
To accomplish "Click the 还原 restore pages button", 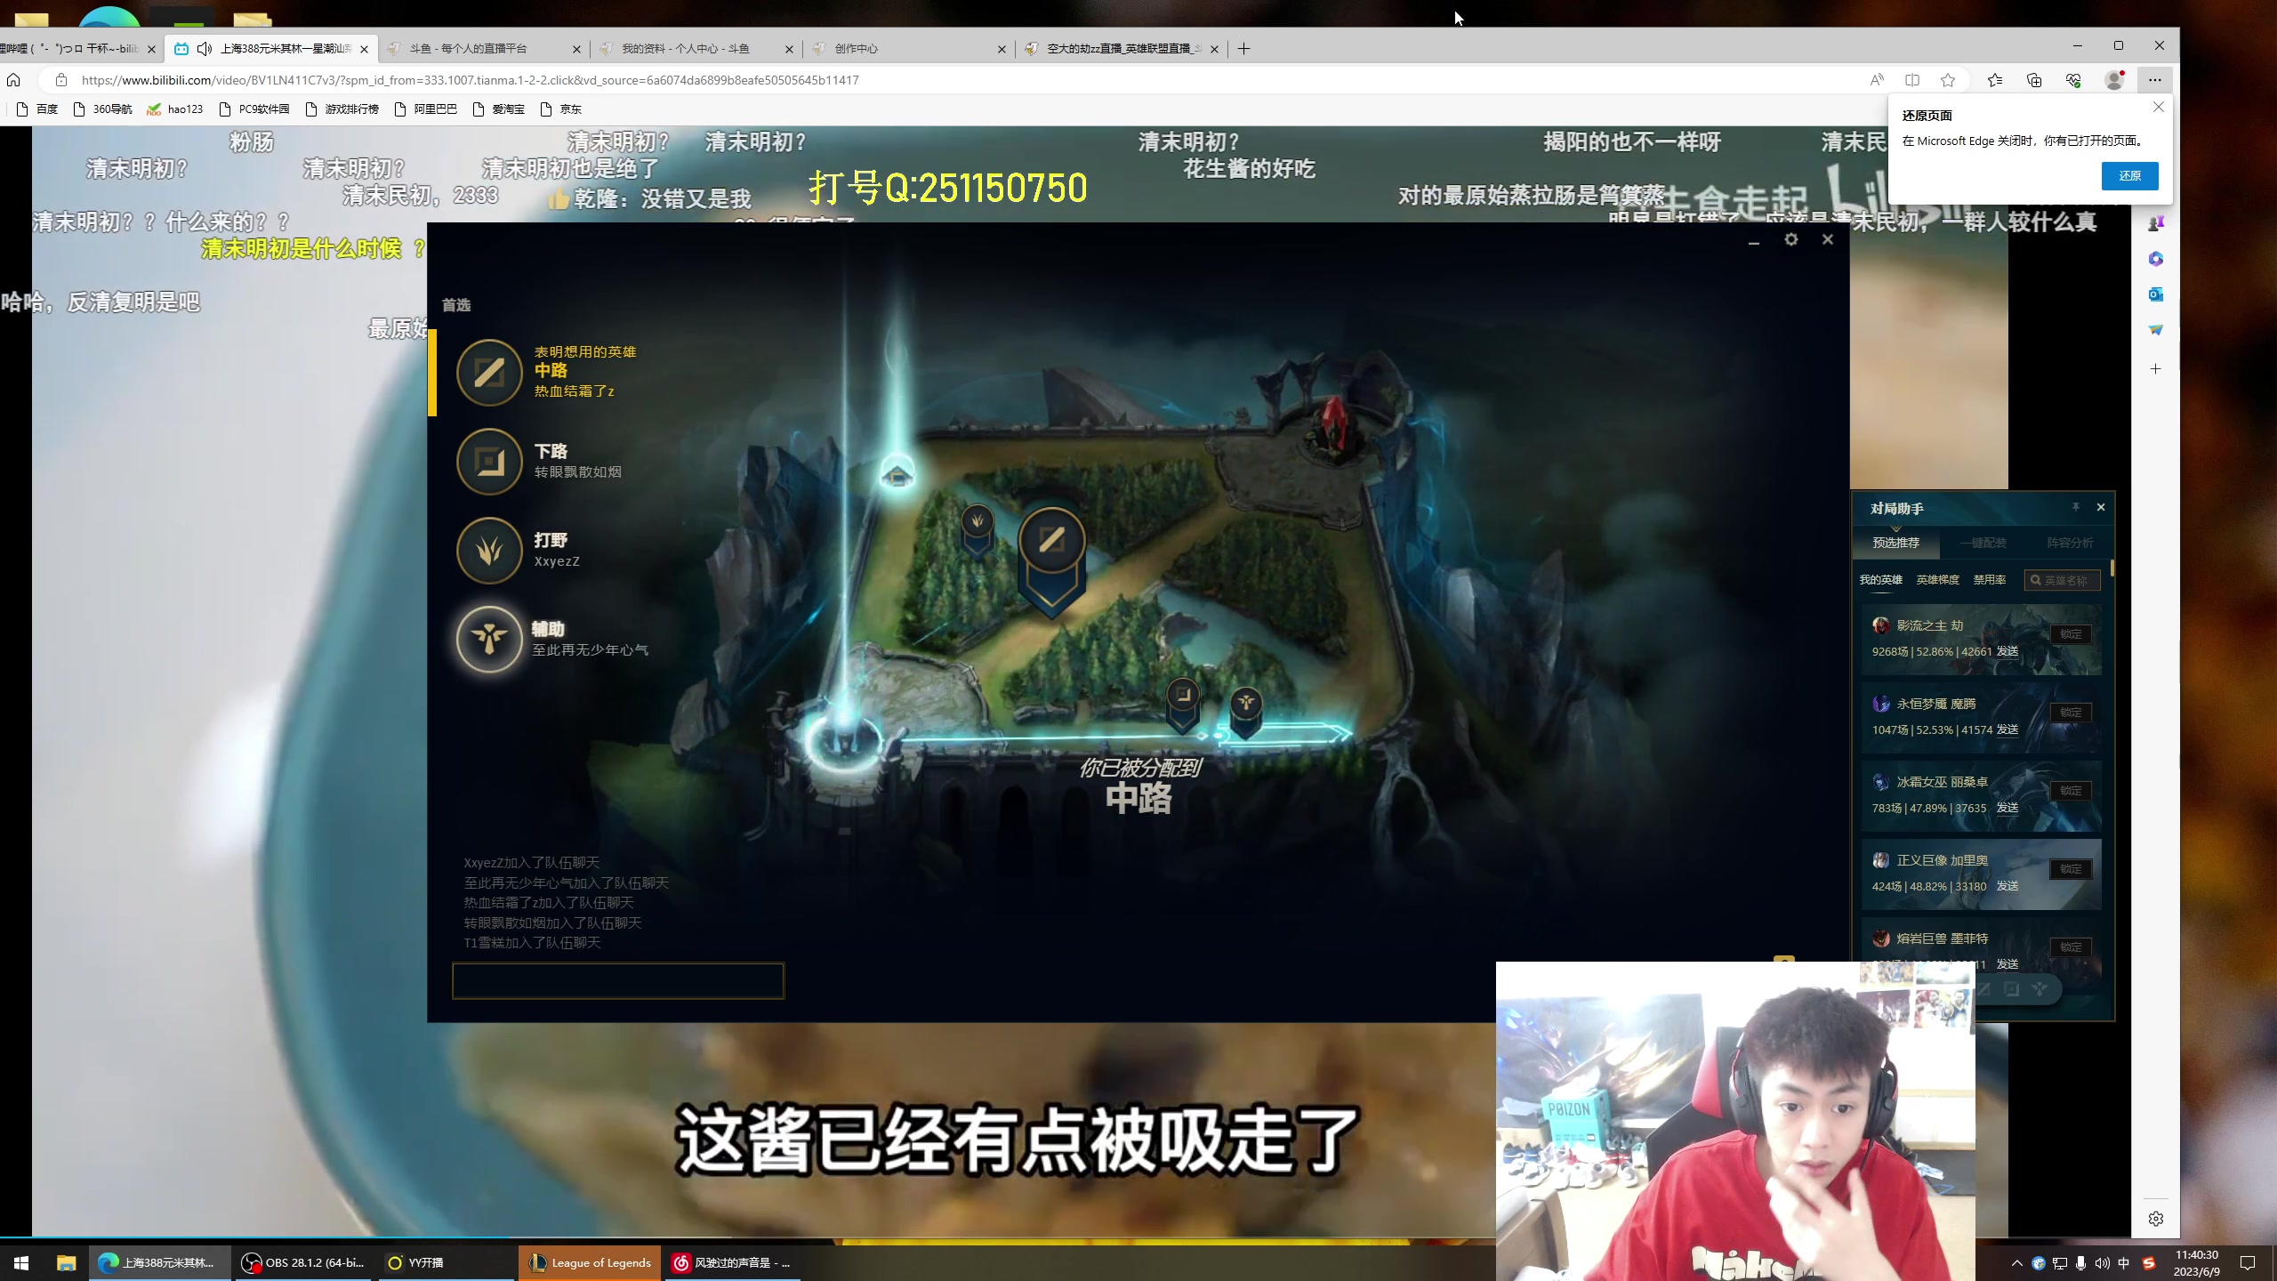I will pos(2129,176).
